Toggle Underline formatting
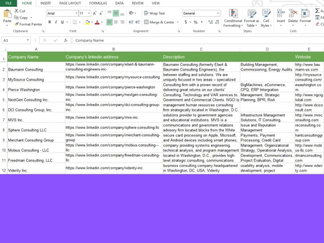 (63, 22)
